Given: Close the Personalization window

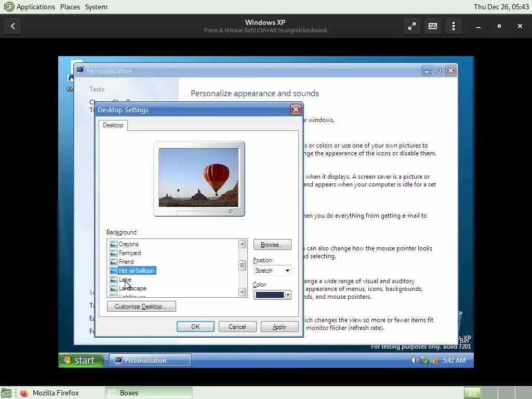Looking at the screenshot, I should [x=450, y=71].
